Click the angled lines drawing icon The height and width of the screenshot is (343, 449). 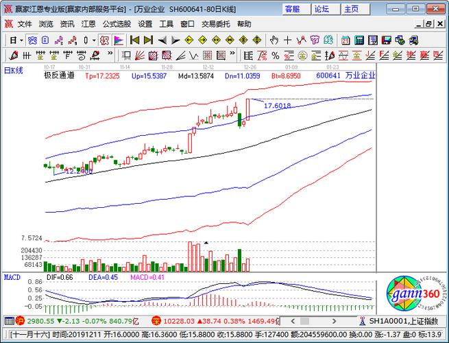pyautogui.click(x=180, y=56)
